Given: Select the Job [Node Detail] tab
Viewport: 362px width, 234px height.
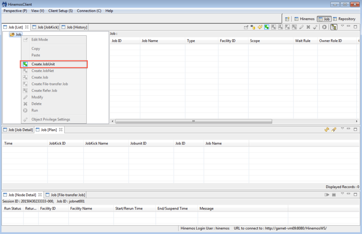Looking at the screenshot, I should (22, 195).
